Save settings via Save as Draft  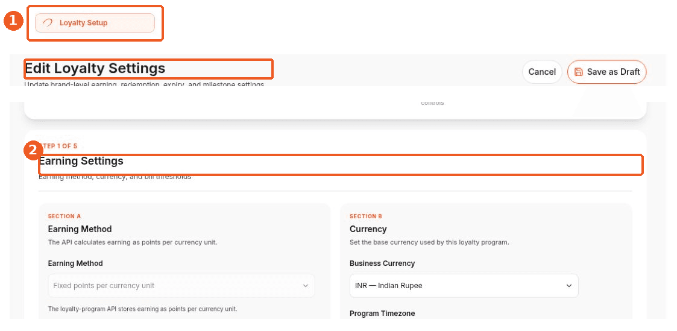coord(606,72)
